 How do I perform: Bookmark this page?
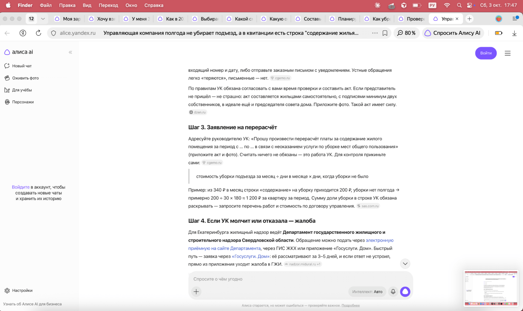tap(385, 33)
